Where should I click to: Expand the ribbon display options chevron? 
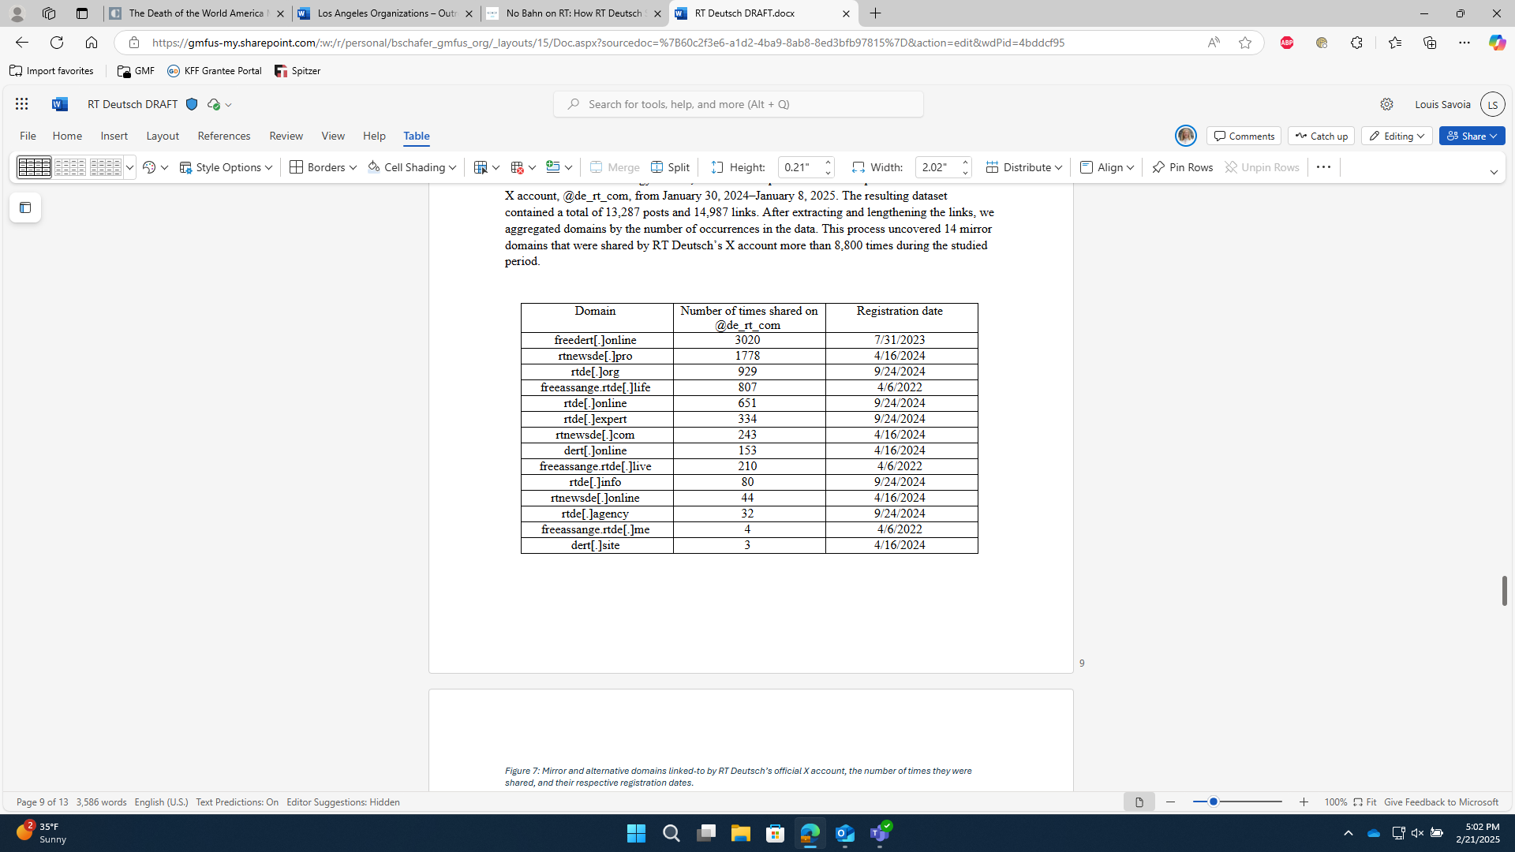tap(1493, 172)
